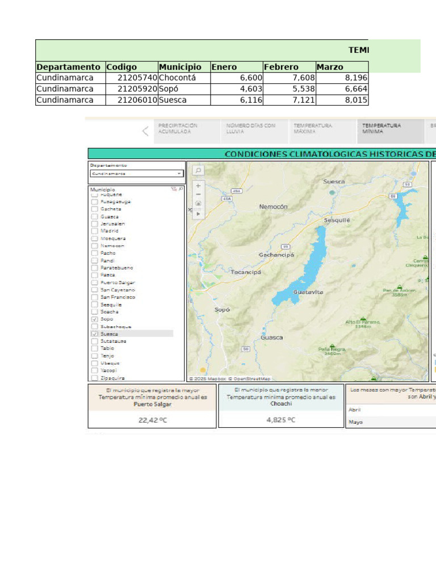Tick the Nemocon checkbox in Municipio list

point(95,246)
